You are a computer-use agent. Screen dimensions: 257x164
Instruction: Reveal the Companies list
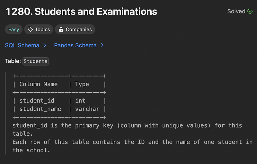(x=79, y=30)
